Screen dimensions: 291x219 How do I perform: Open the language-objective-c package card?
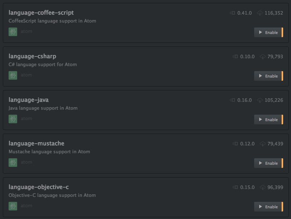pos(146,197)
